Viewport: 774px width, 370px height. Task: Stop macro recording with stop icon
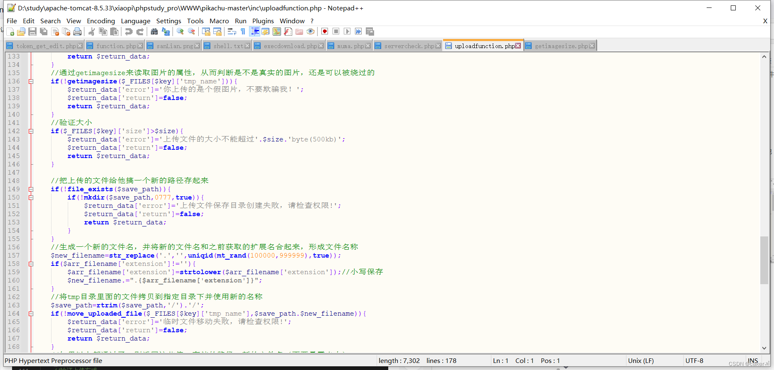coord(336,32)
